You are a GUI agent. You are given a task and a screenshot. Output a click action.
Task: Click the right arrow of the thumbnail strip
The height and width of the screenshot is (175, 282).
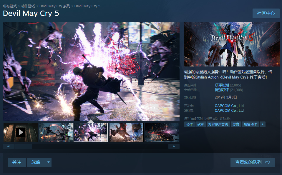(174, 146)
